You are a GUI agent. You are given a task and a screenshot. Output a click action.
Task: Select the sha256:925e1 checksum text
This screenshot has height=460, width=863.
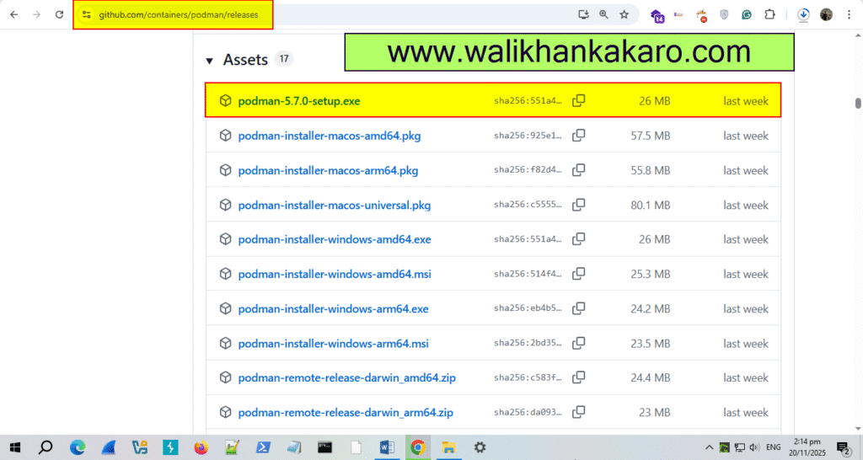click(x=528, y=136)
